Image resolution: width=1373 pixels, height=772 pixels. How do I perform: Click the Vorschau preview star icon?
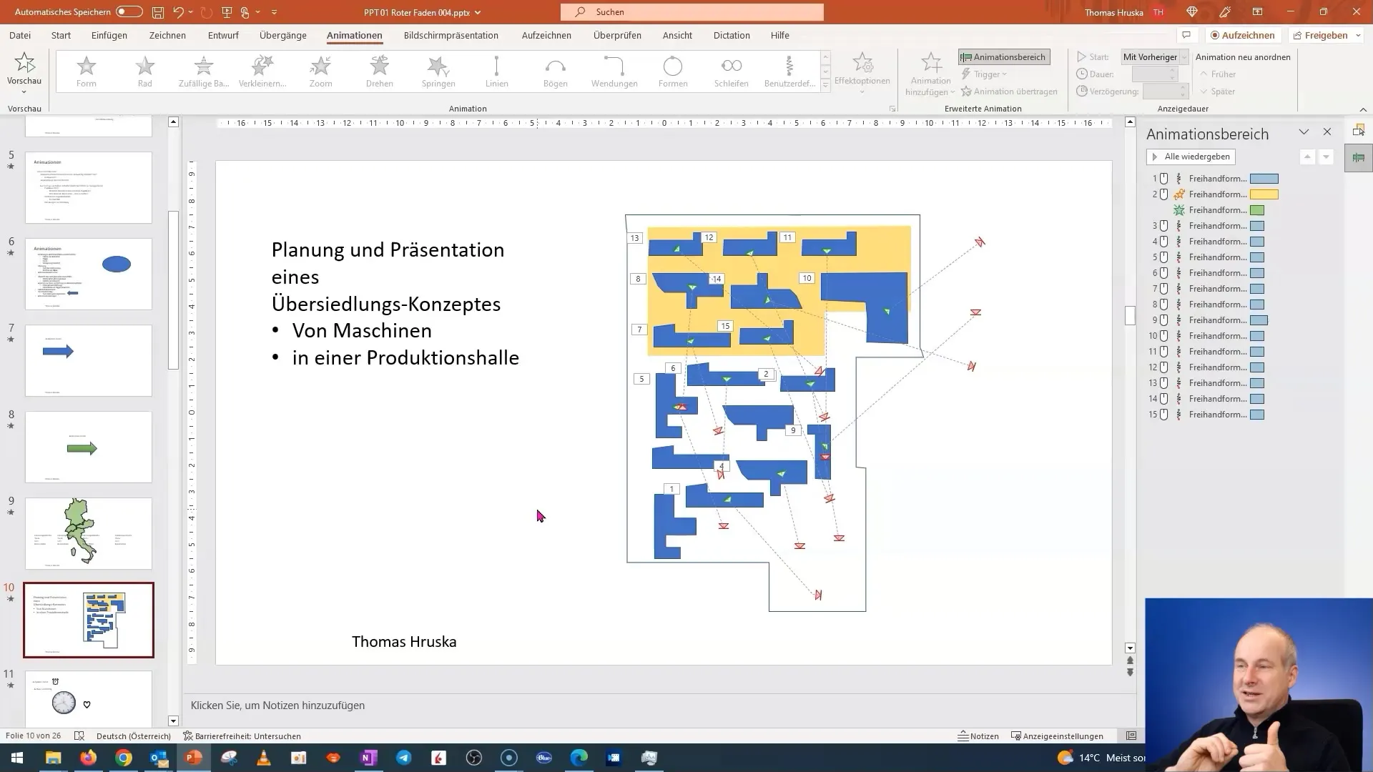(24, 63)
